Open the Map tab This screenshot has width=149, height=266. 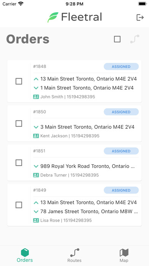click(x=124, y=255)
